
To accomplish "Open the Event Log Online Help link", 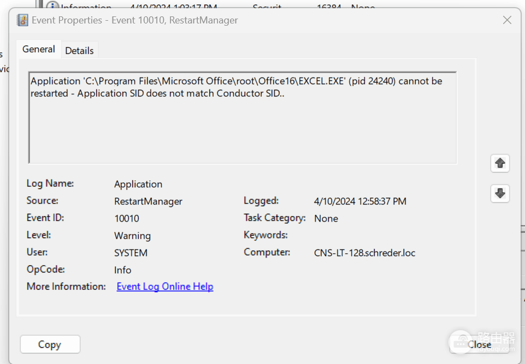I will coord(165,287).
